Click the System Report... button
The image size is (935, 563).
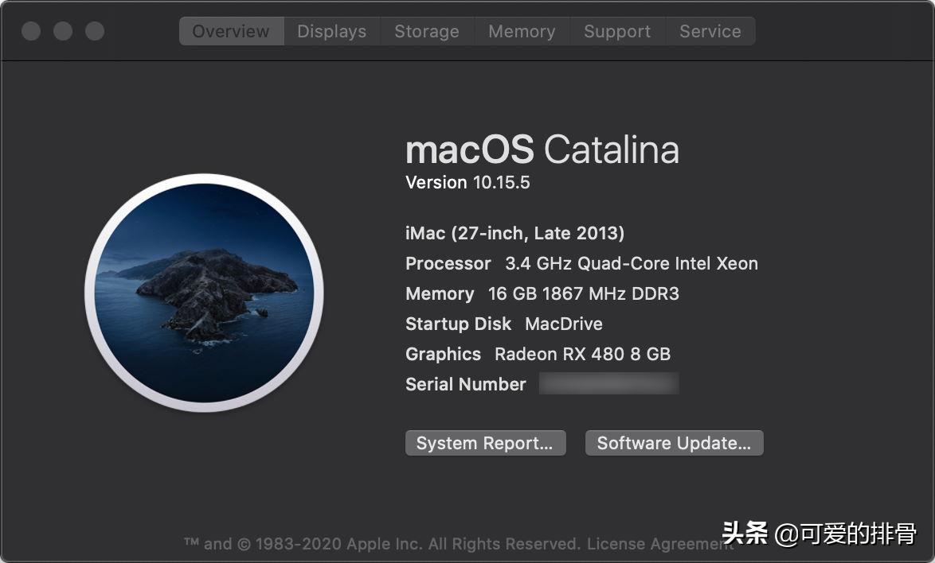[x=485, y=444]
